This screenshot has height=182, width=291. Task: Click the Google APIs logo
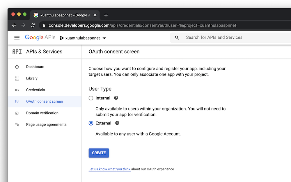click(40, 38)
